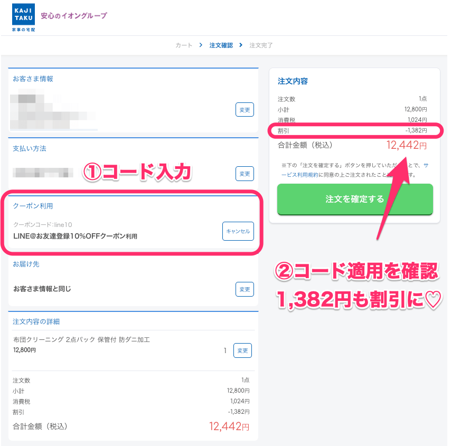Click the chevron arrow after 注文確認

tap(241, 45)
